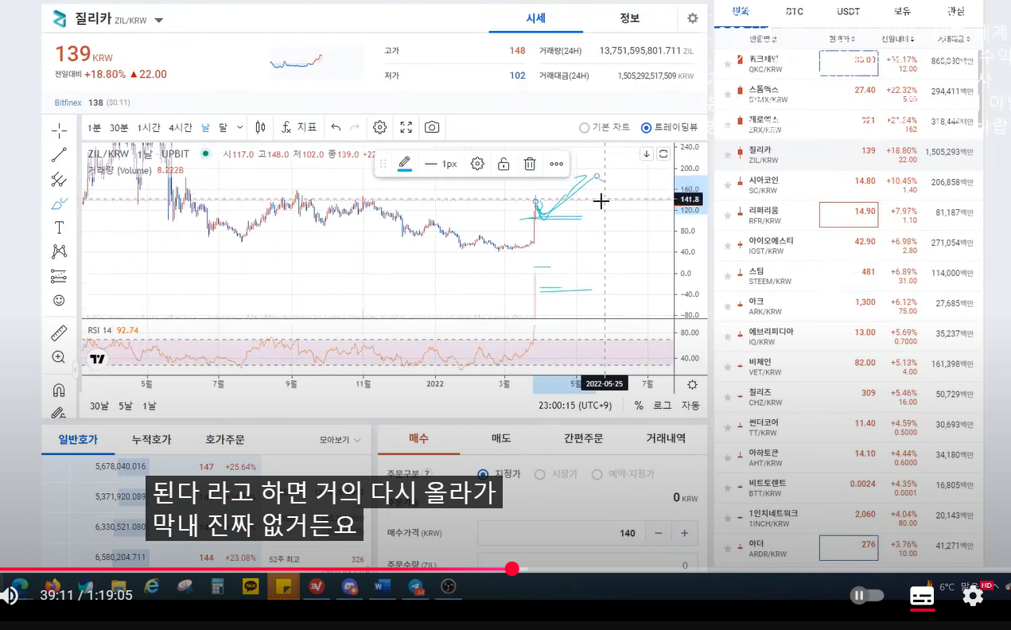Delete the selected drawing with trash icon
Image resolution: width=1011 pixels, height=630 pixels.
[530, 164]
